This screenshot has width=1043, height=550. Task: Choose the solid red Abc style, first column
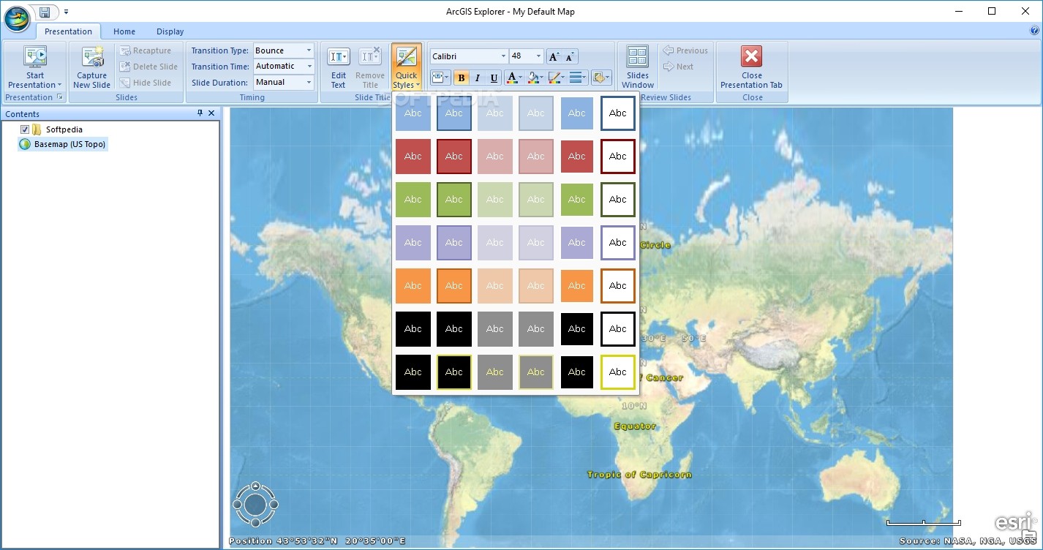coord(413,157)
